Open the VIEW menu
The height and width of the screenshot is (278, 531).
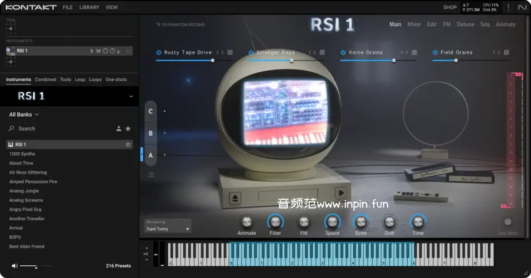coord(112,7)
